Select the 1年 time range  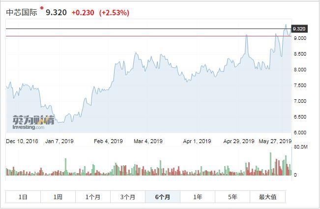pyautogui.click(x=198, y=197)
